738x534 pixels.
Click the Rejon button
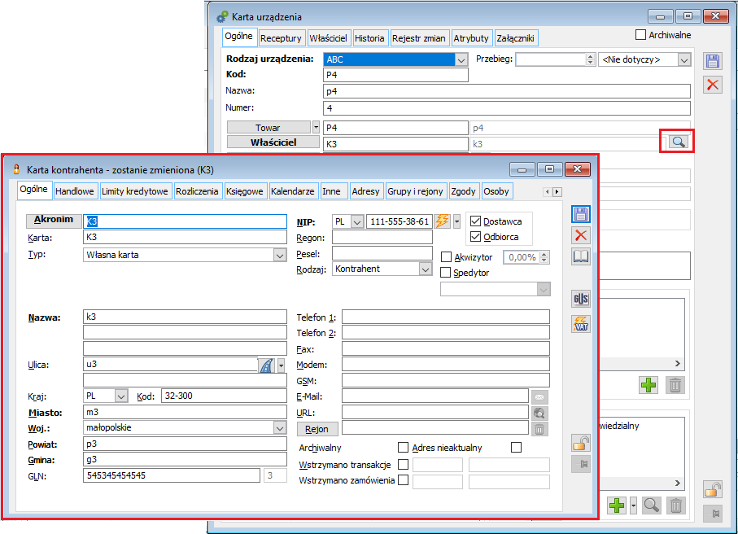point(317,429)
